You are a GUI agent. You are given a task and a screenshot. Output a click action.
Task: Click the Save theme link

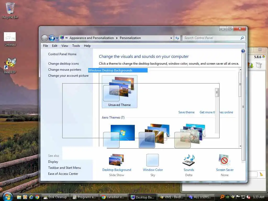[x=186, y=112]
